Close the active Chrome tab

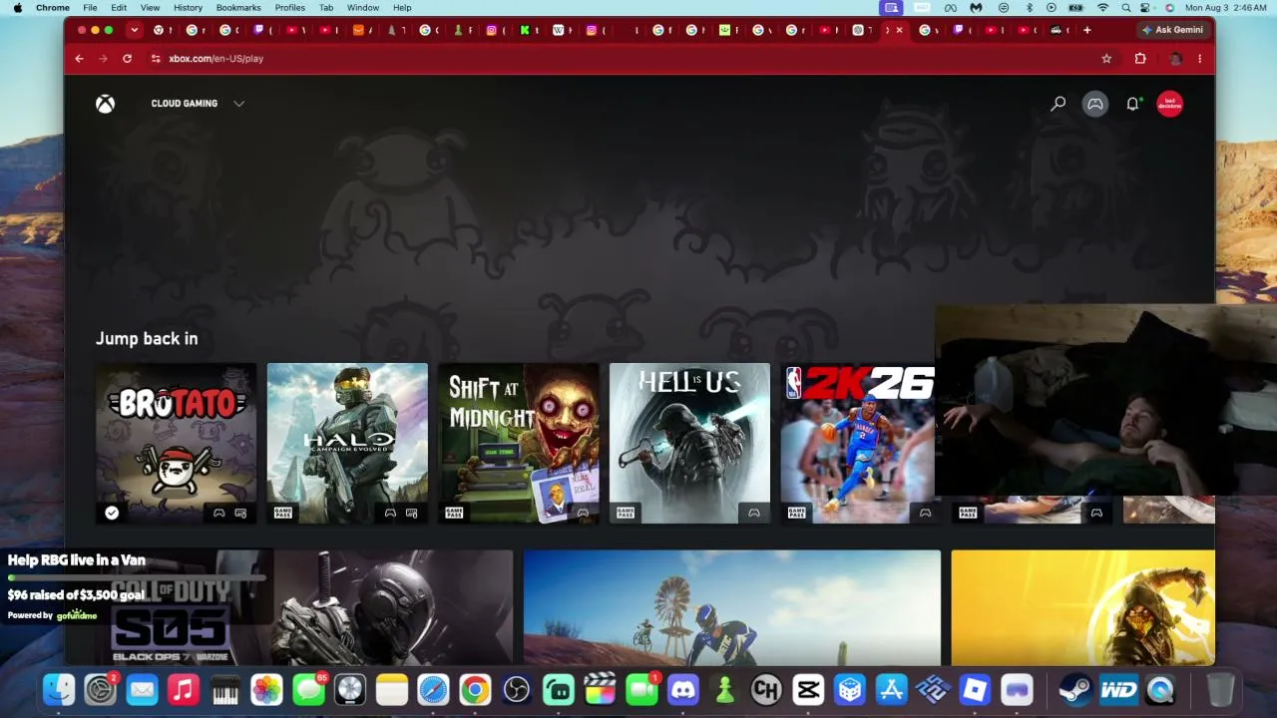pyautogui.click(x=899, y=30)
